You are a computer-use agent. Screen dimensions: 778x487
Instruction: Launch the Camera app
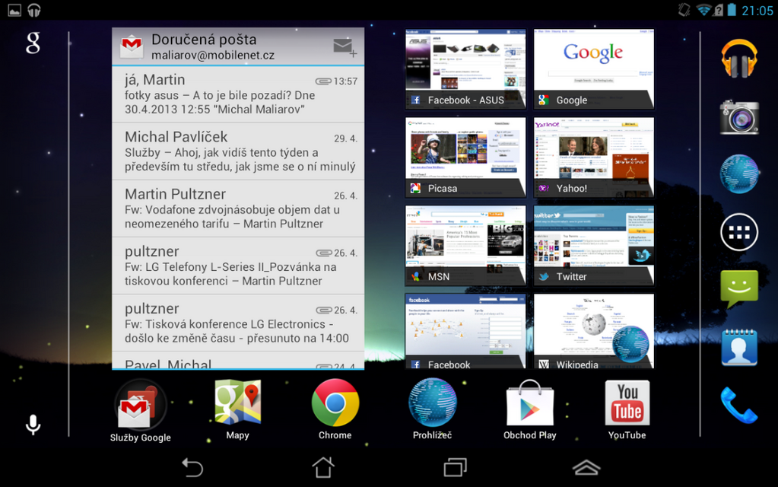coord(738,116)
